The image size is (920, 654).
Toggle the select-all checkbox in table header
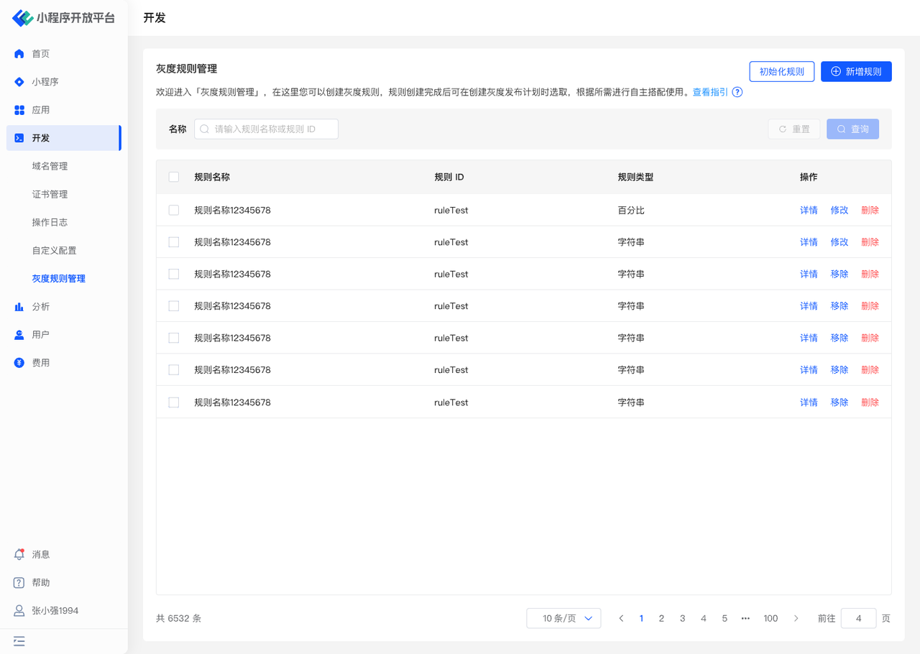click(174, 177)
